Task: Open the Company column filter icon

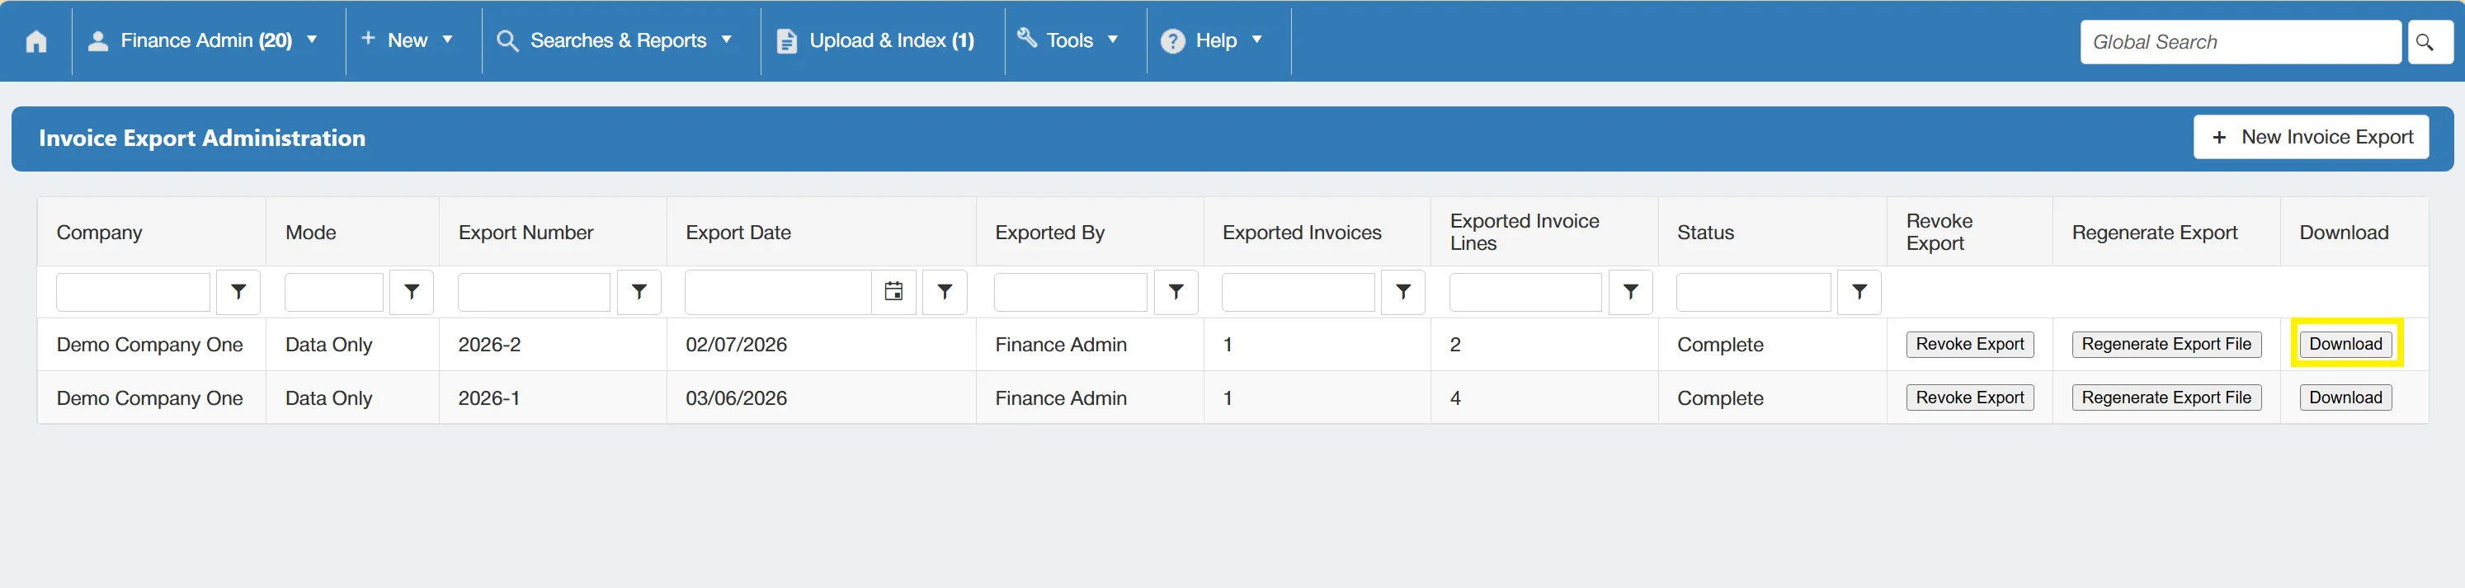Action: pos(238,293)
